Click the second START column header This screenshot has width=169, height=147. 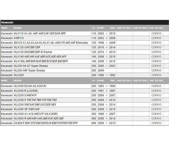point(101,81)
